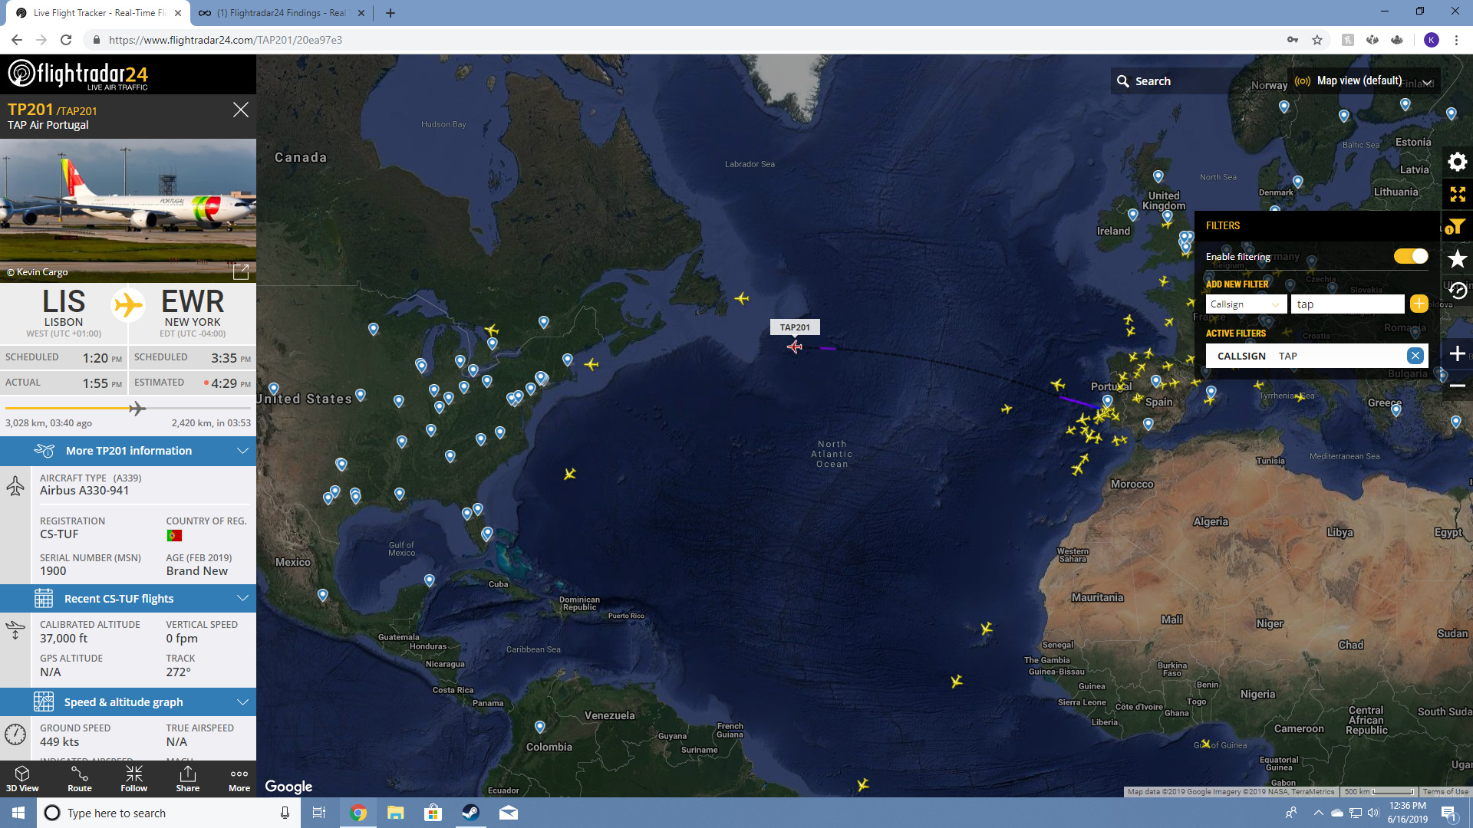This screenshot has height=828, width=1473.
Task: Open the playback history clock icon
Action: pos(1457,291)
